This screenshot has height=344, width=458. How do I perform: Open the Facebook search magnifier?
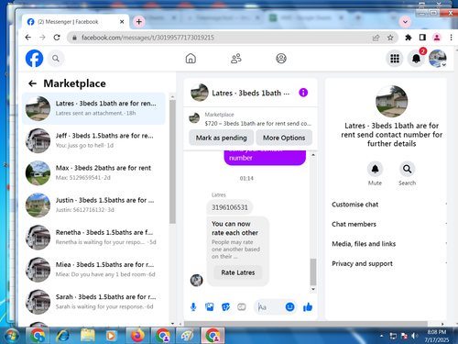(x=56, y=59)
